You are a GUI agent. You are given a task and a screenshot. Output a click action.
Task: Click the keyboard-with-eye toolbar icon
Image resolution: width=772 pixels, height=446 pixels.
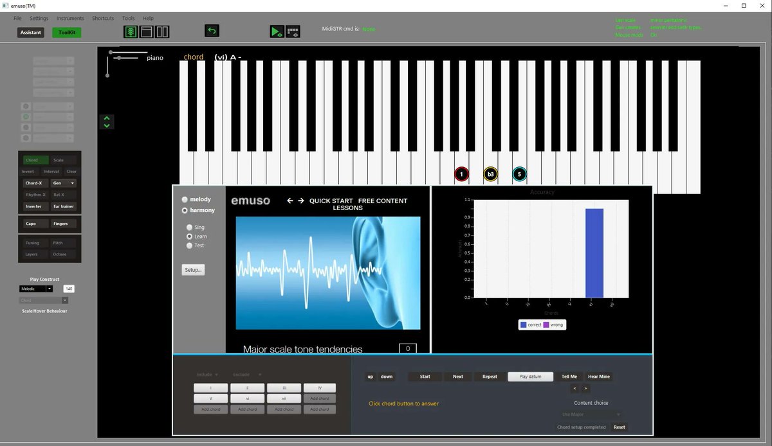pyautogui.click(x=293, y=31)
